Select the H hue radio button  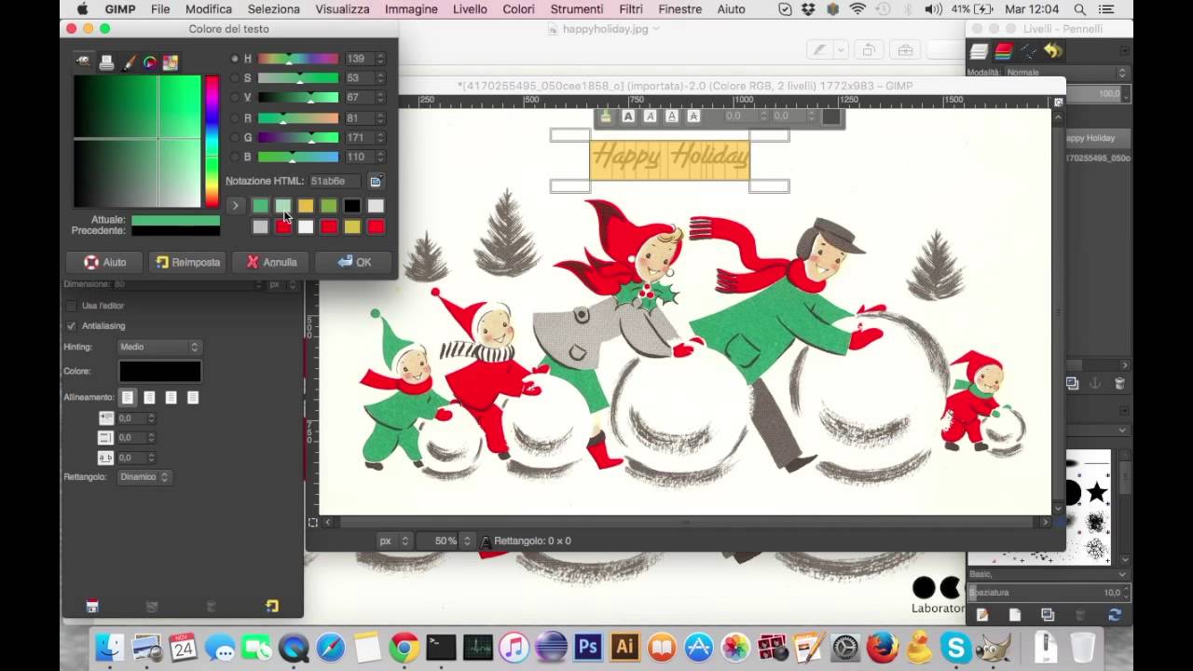tap(235, 59)
